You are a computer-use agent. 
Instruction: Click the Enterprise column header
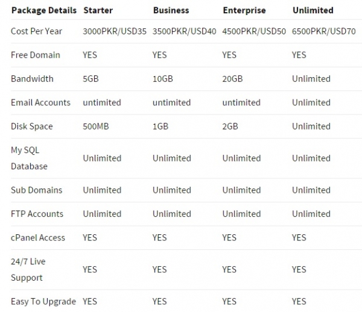pyautogui.click(x=244, y=11)
